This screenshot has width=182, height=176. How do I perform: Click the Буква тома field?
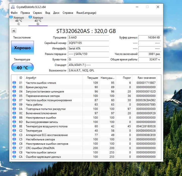(88, 59)
